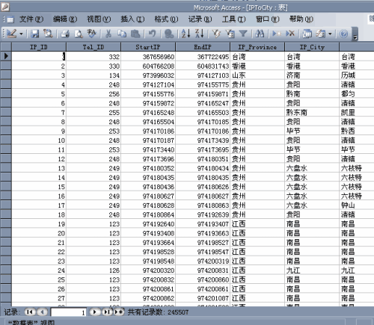
Task: Click the Cut scissors icon
Action: (x=108, y=34)
